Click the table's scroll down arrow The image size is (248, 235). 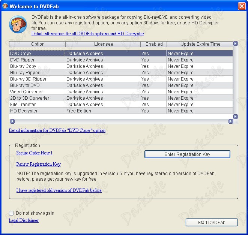(x=236, y=117)
